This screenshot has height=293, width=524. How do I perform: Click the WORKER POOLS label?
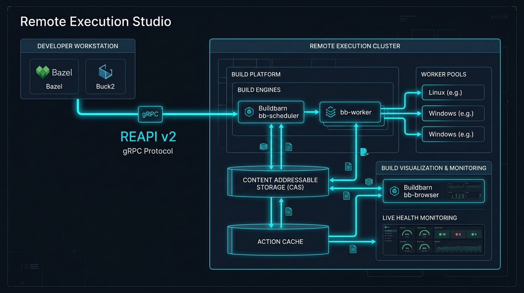(x=444, y=74)
